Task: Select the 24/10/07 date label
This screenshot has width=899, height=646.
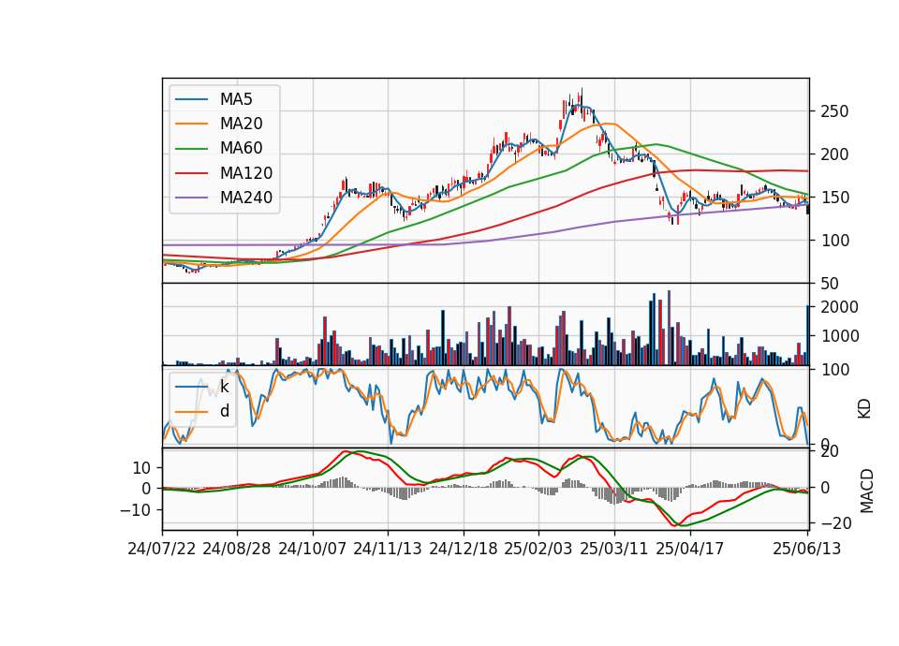Action: 313,549
